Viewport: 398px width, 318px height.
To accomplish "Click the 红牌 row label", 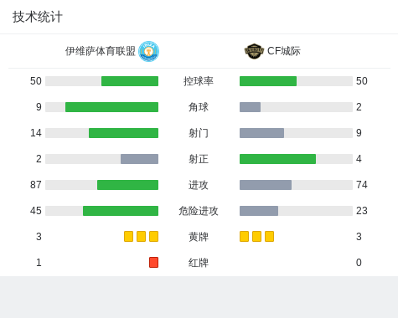I will click(x=199, y=263).
